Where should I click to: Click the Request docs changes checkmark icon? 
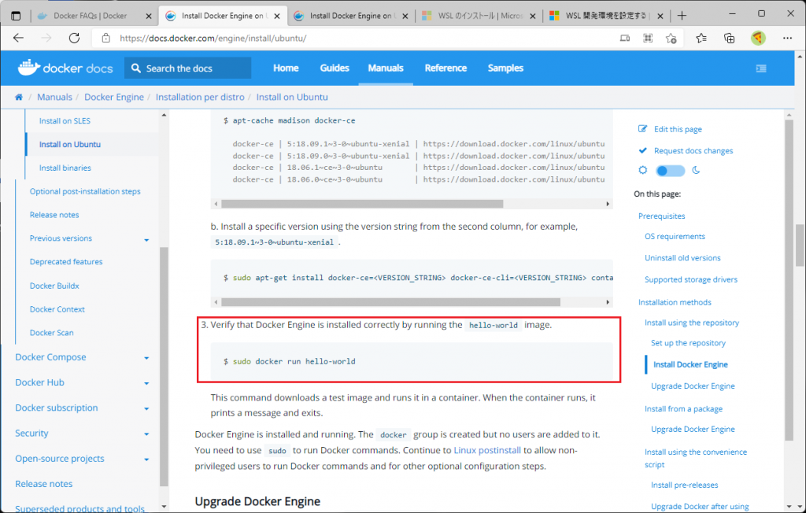click(x=642, y=150)
